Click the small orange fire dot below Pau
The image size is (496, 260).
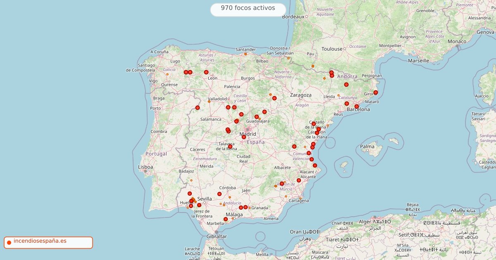pyautogui.click(x=313, y=66)
